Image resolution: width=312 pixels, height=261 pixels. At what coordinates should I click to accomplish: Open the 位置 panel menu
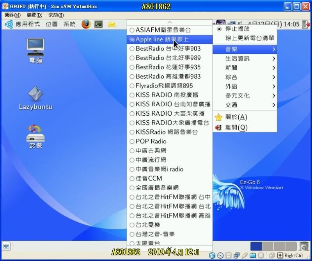[x=52, y=24]
